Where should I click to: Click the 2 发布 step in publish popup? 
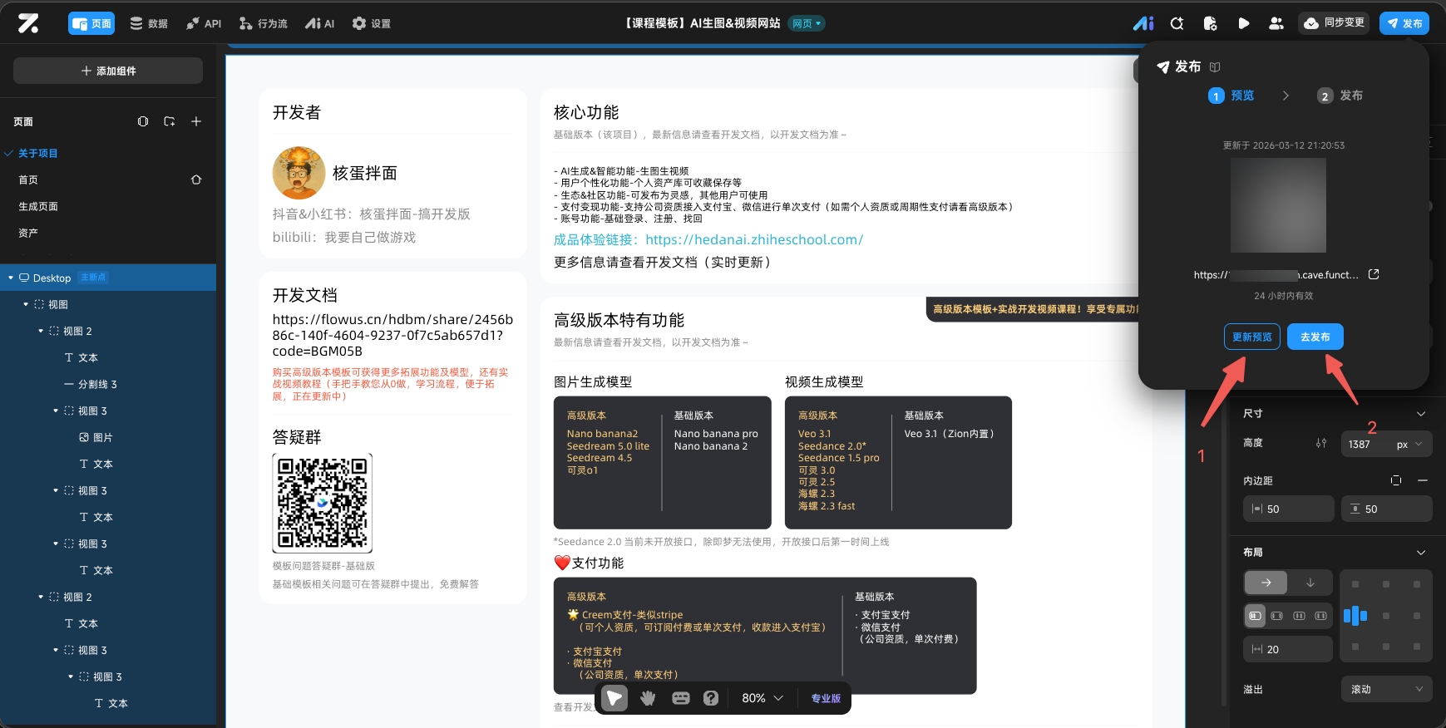[x=1340, y=96]
